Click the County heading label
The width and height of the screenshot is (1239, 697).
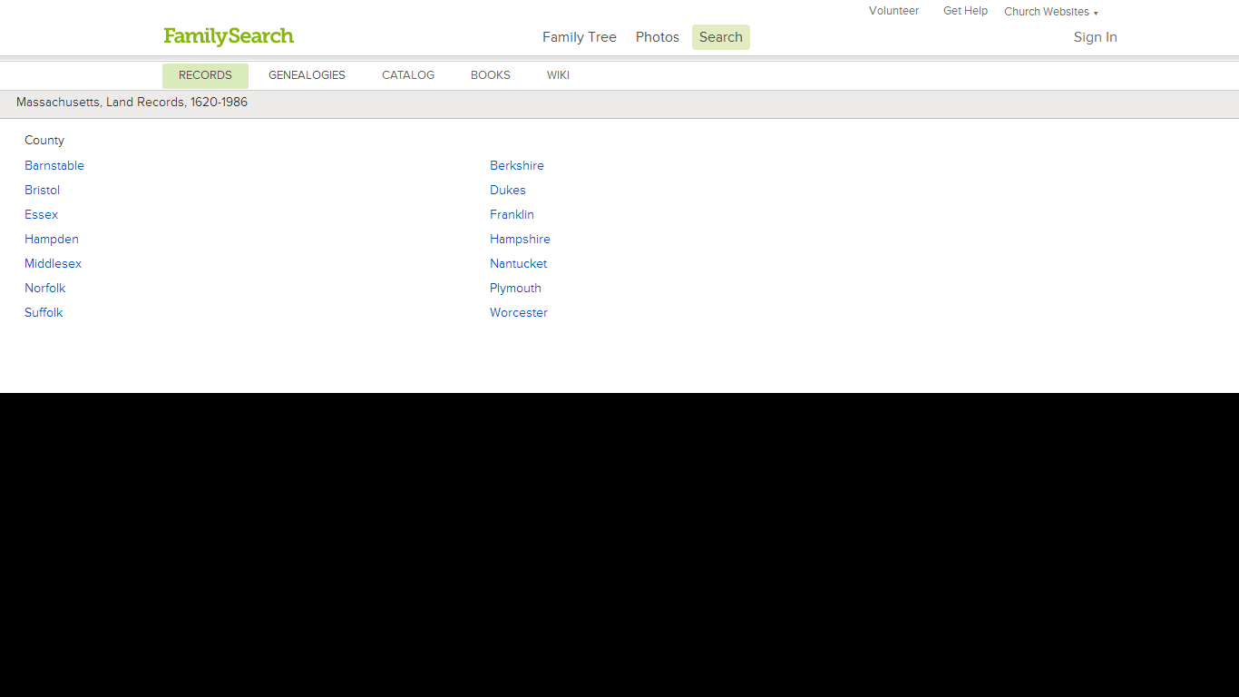point(44,141)
